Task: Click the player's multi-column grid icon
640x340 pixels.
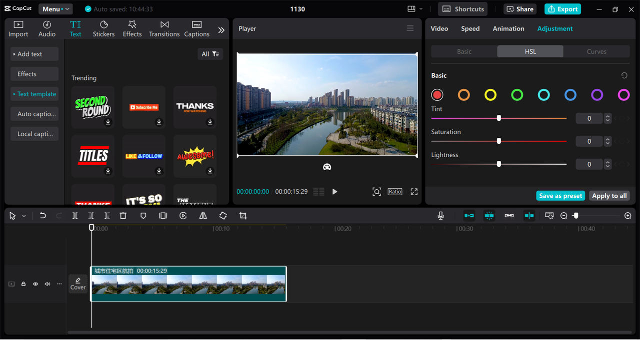Action: 318,192
